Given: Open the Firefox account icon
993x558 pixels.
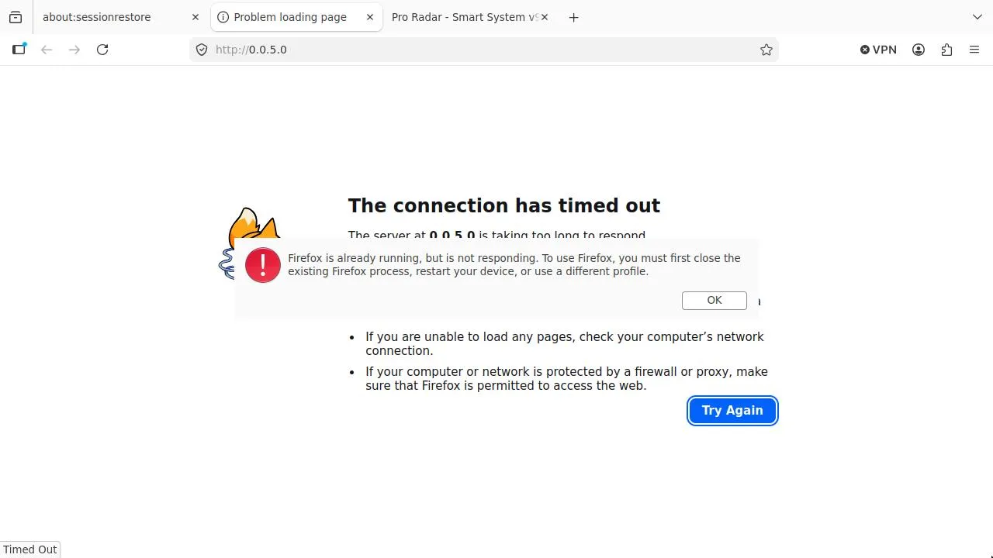Looking at the screenshot, I should click(x=919, y=50).
